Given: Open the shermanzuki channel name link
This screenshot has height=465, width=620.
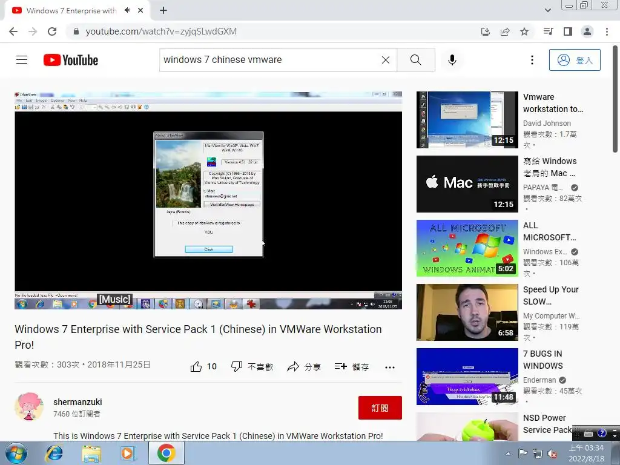Looking at the screenshot, I should click(77, 402).
